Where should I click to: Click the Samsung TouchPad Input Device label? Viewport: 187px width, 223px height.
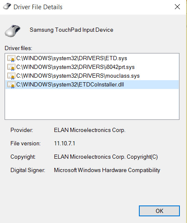[x=72, y=30]
